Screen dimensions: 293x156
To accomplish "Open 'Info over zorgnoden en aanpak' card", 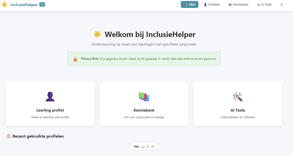I will [x=144, y=117].
